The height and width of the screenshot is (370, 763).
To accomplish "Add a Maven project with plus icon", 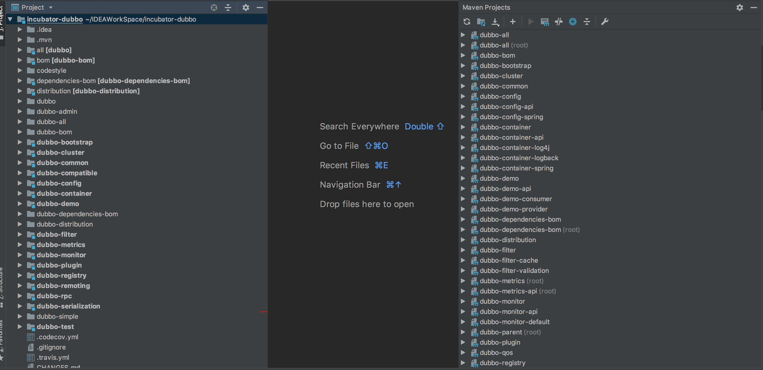I will [x=513, y=22].
